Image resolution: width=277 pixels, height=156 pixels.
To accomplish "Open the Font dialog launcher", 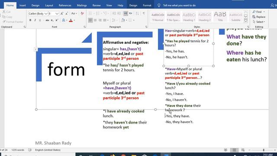I will coord(85,27).
